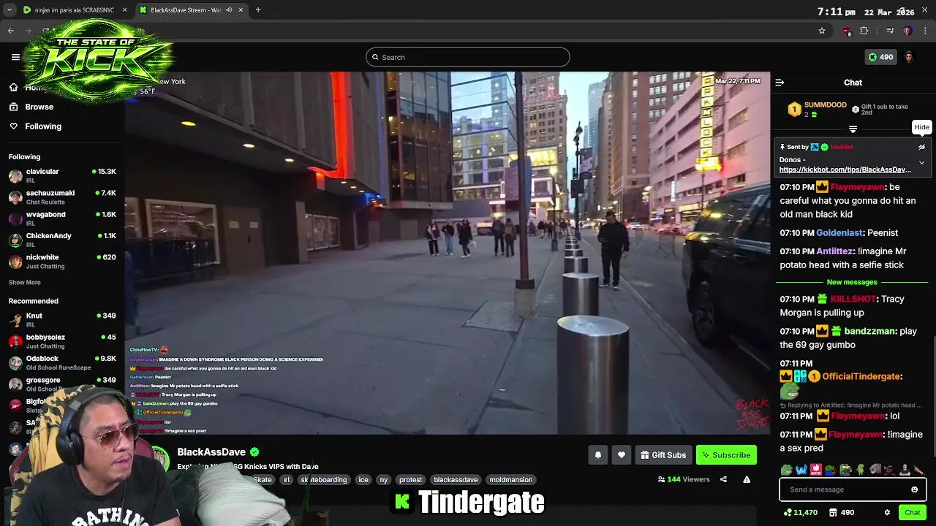Toggle the notification bell for BlackAssDave
The width and height of the screenshot is (936, 526).
pyautogui.click(x=598, y=455)
